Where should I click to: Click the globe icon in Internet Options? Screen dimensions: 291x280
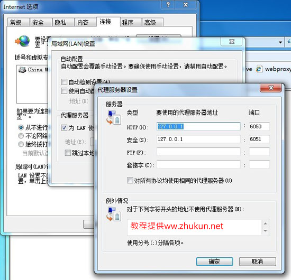click(x=22, y=41)
